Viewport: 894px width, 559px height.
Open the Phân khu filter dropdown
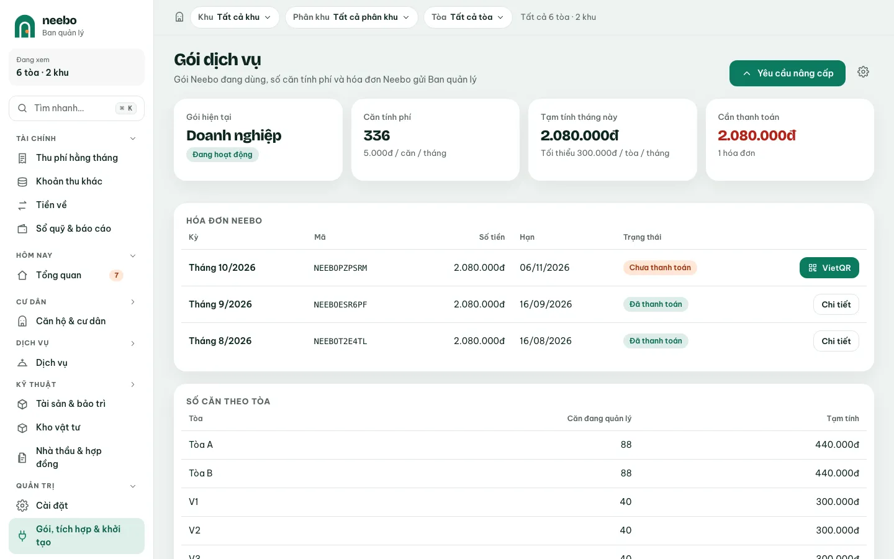click(x=351, y=17)
